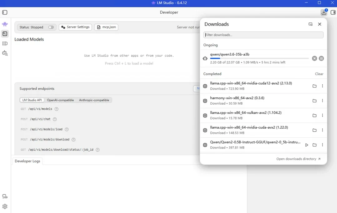Open folder for llama.cpp vulkan-avx2 download
The width and height of the screenshot is (337, 213).
pos(315,116)
